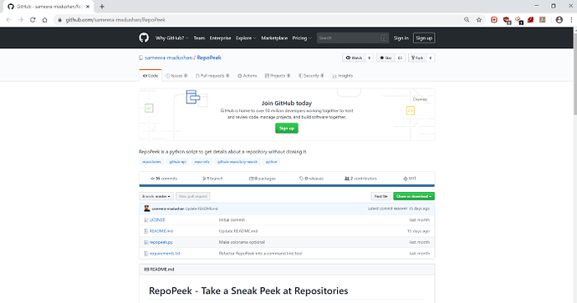
Task: Click the Find file button
Action: click(380, 196)
